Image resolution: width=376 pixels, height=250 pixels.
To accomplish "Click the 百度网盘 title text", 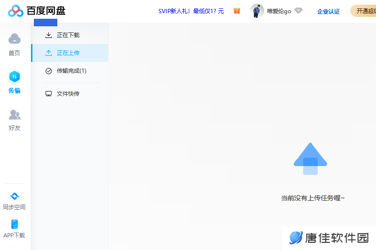I will pos(46,11).
